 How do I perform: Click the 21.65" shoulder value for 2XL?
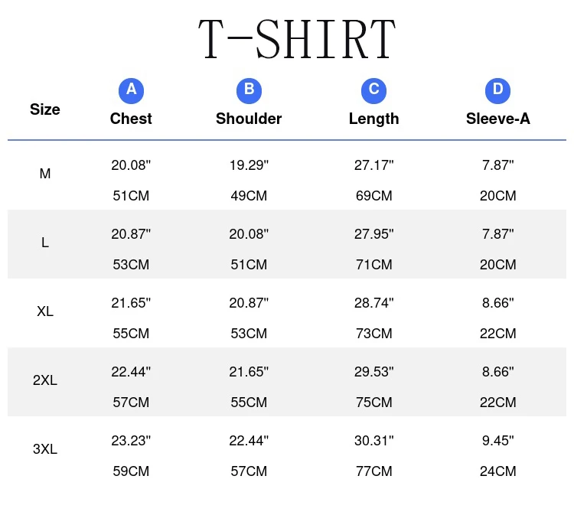249,371
